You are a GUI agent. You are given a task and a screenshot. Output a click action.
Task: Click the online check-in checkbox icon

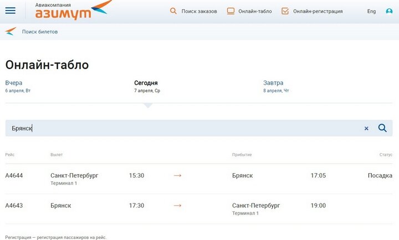(285, 11)
